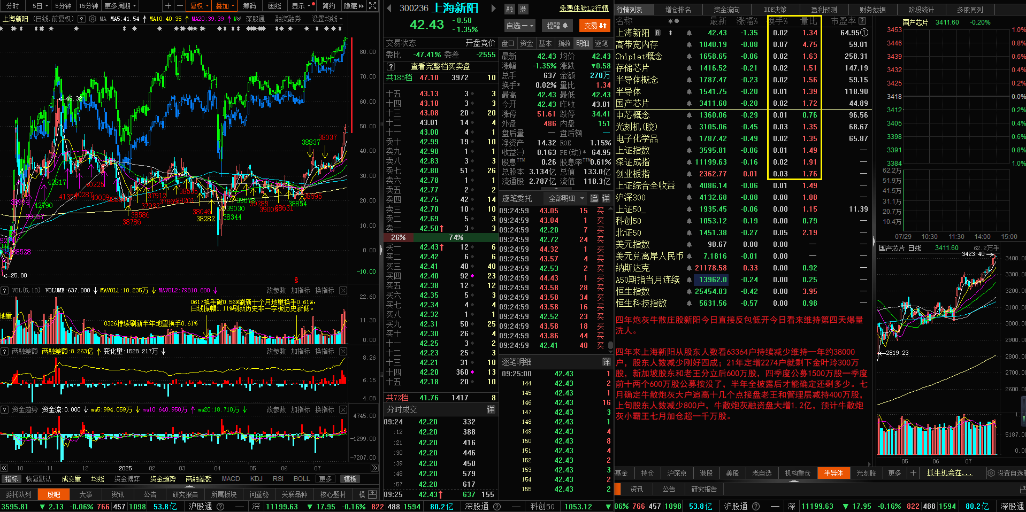Expand hidden panel with 隐藏 arrows
The height and width of the screenshot is (512, 1026).
(x=354, y=6)
